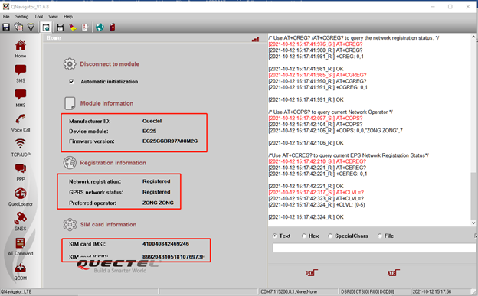Click firmware version EG25GGBR07A08M2G value

pyautogui.click(x=170, y=141)
